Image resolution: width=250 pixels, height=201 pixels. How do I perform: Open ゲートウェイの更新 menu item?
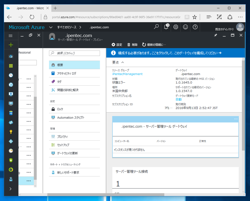click(x=74, y=153)
